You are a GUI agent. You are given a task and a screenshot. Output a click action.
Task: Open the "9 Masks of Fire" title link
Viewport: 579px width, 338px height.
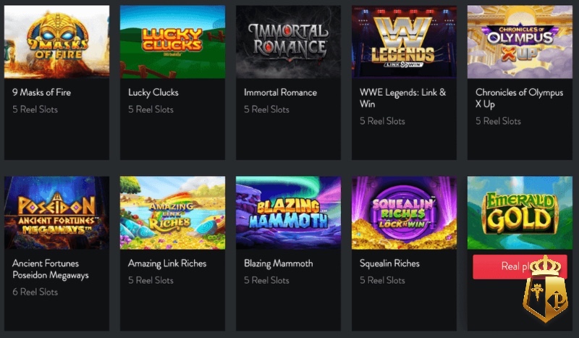[41, 93]
